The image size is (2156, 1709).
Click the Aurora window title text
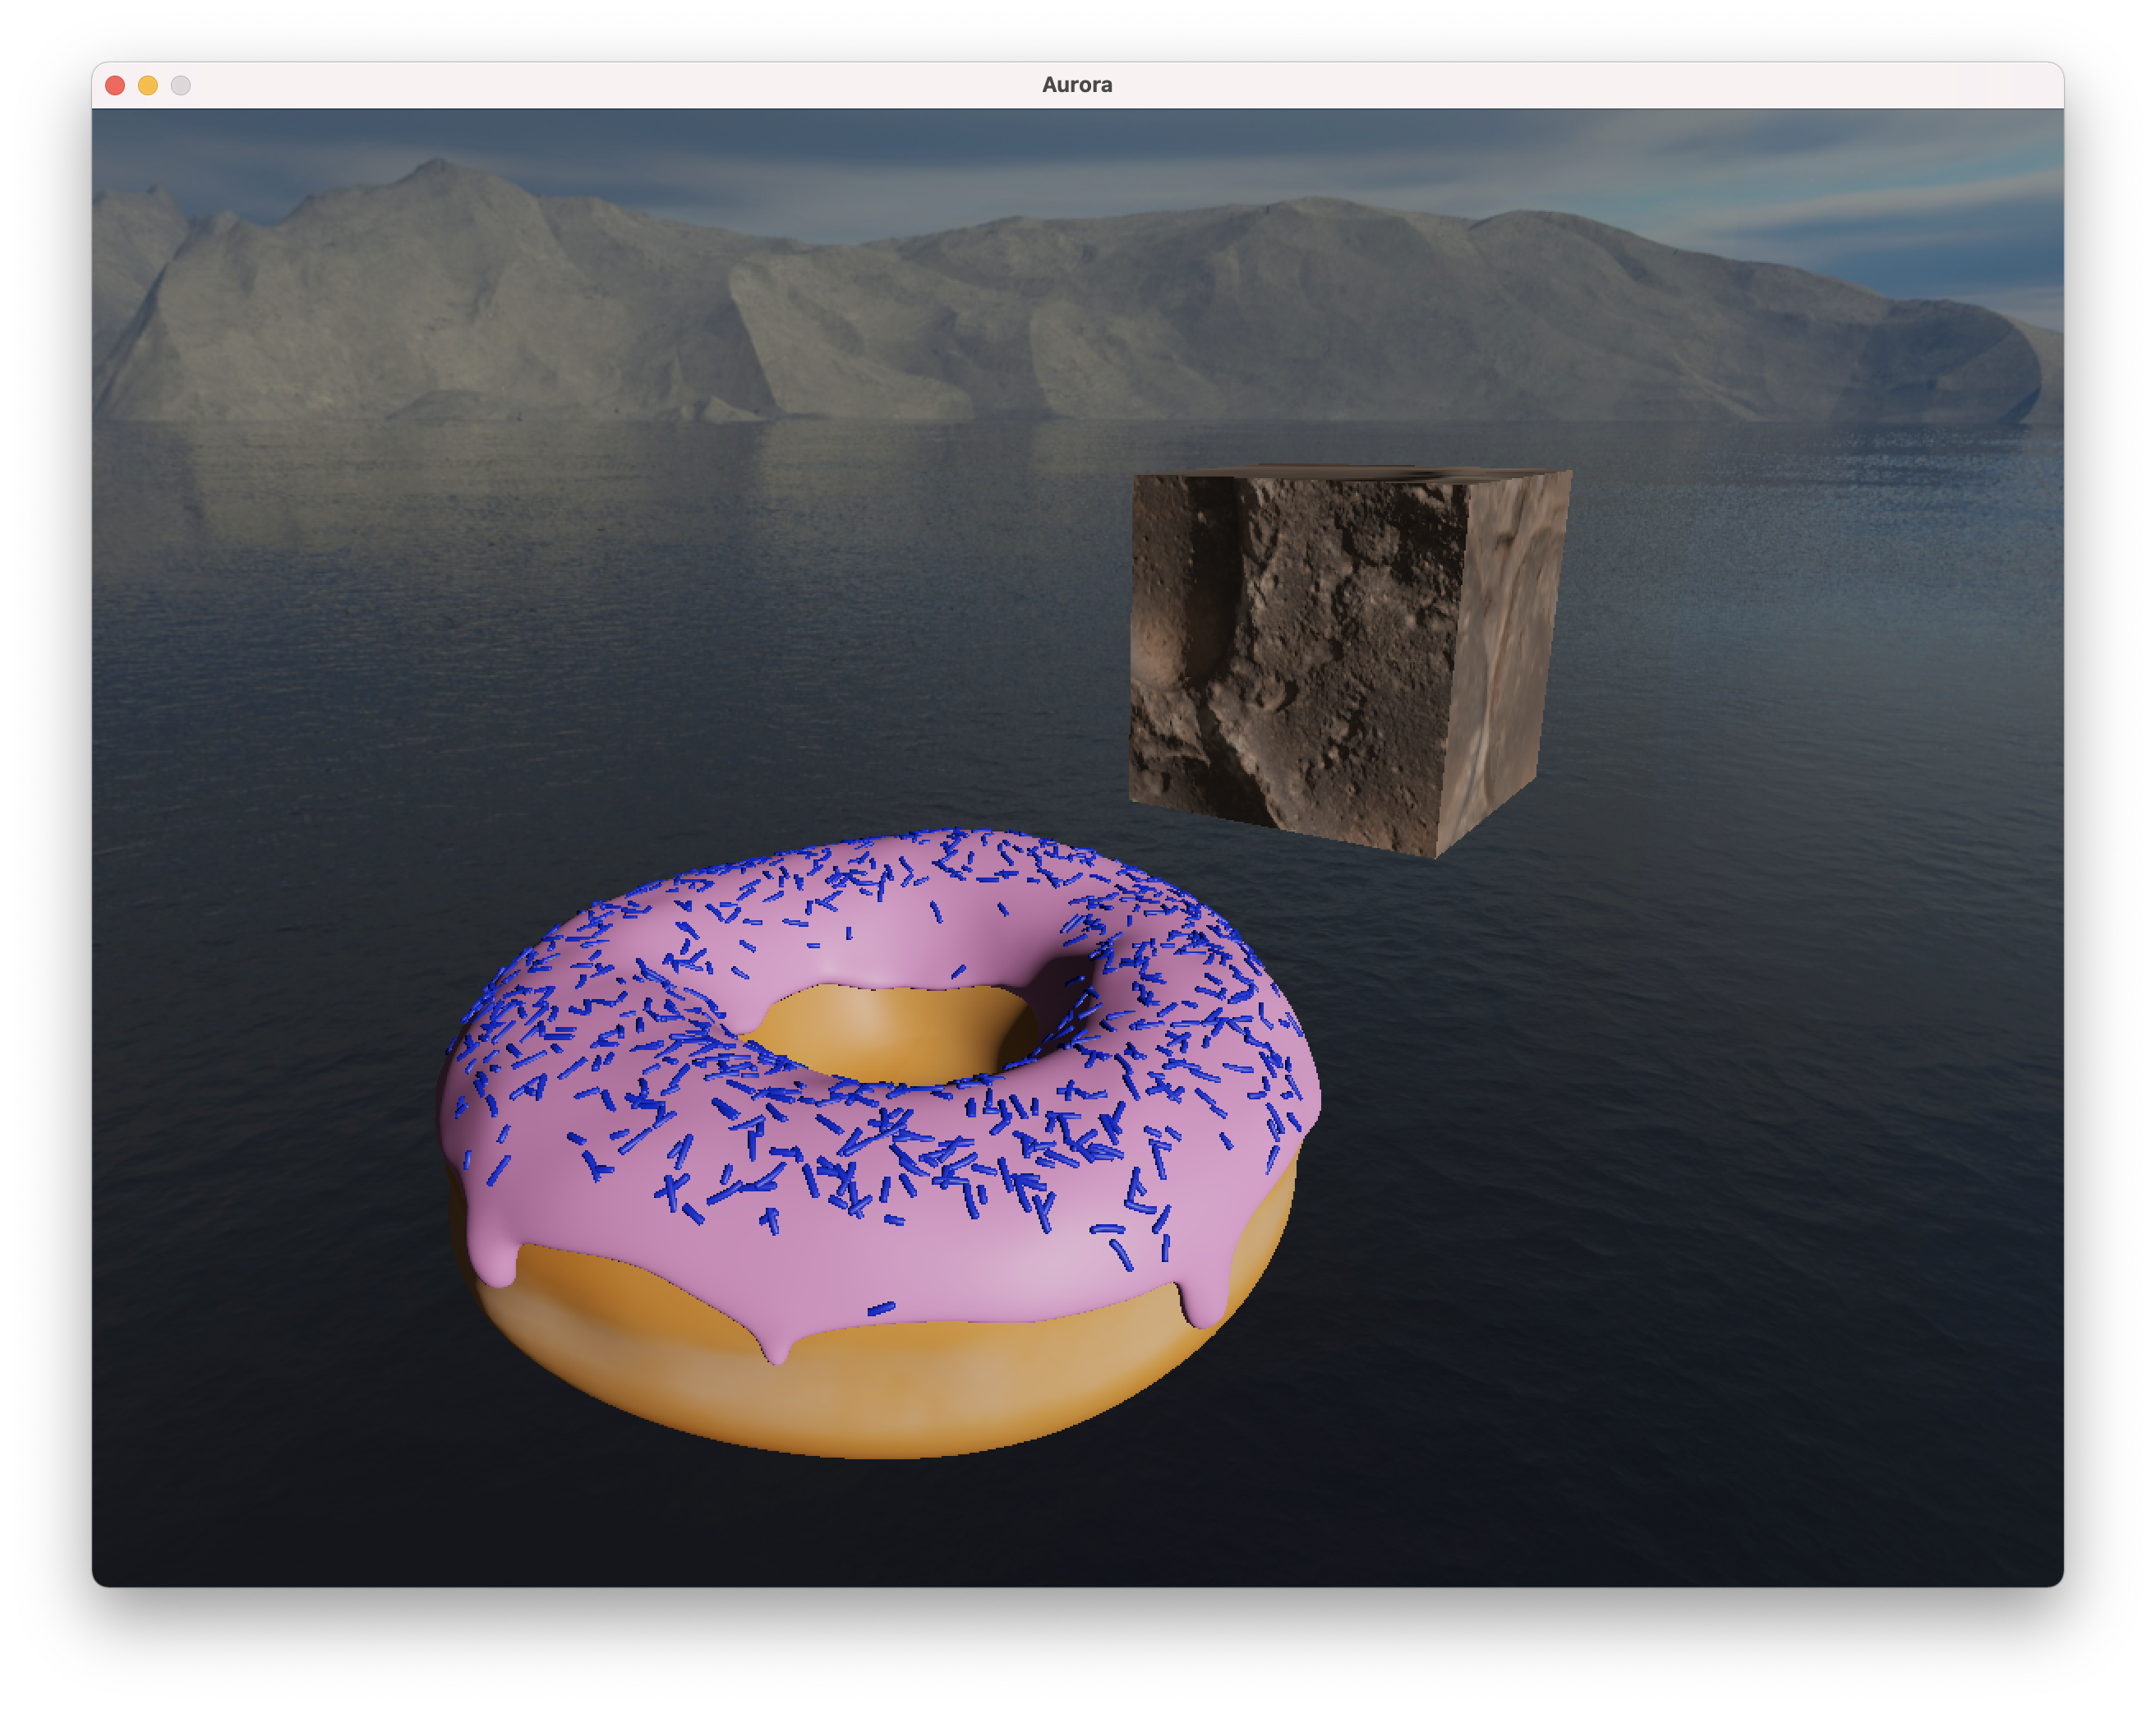pyautogui.click(x=1076, y=85)
